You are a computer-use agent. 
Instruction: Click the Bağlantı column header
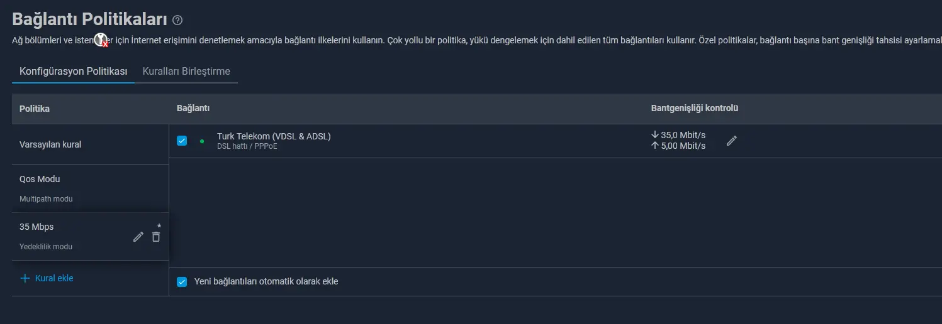click(x=193, y=109)
